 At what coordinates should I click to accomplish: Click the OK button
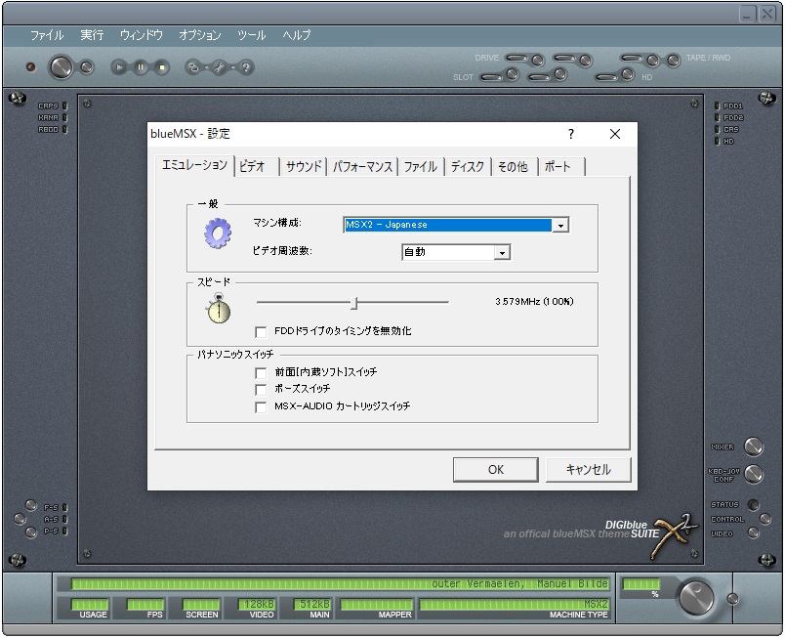point(496,469)
